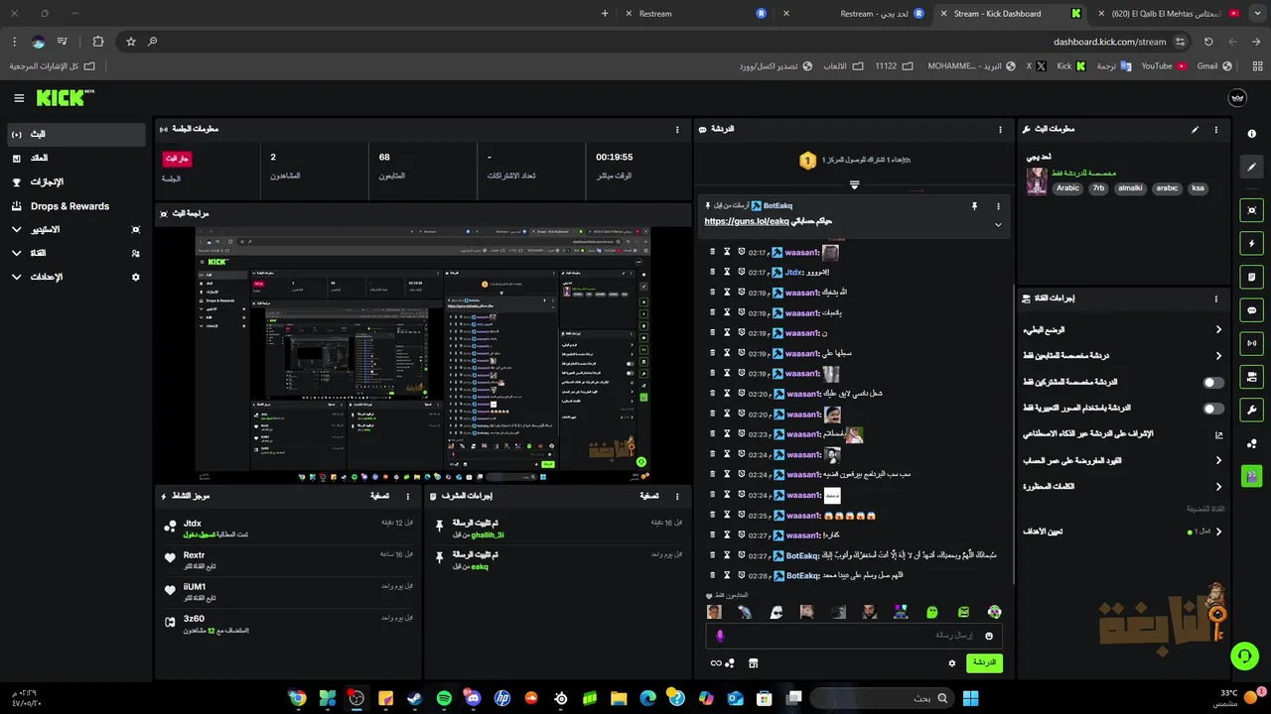This screenshot has width=1271, height=714.
Task: Open Spotify from the Windows taskbar
Action: [444, 698]
